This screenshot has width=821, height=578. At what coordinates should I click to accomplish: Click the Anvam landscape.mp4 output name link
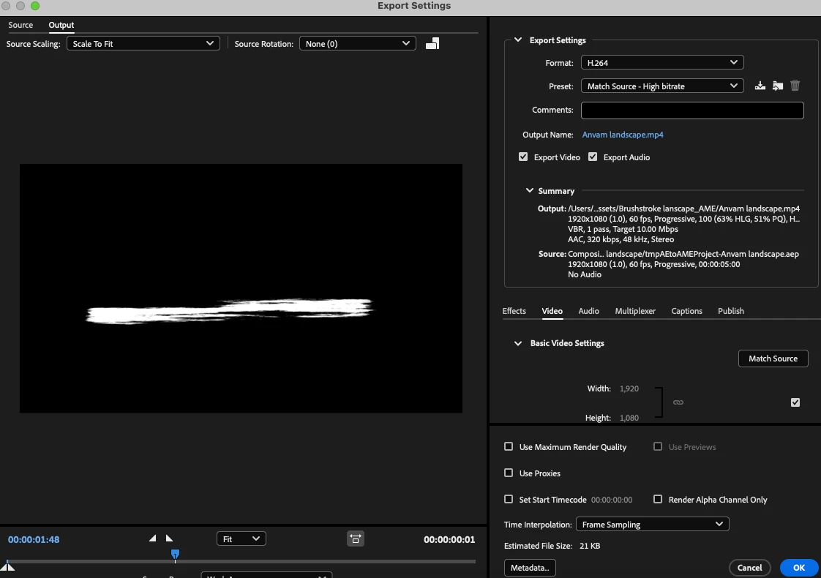point(623,135)
